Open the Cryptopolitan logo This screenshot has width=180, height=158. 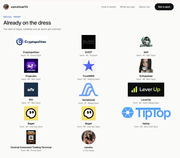[31, 42]
